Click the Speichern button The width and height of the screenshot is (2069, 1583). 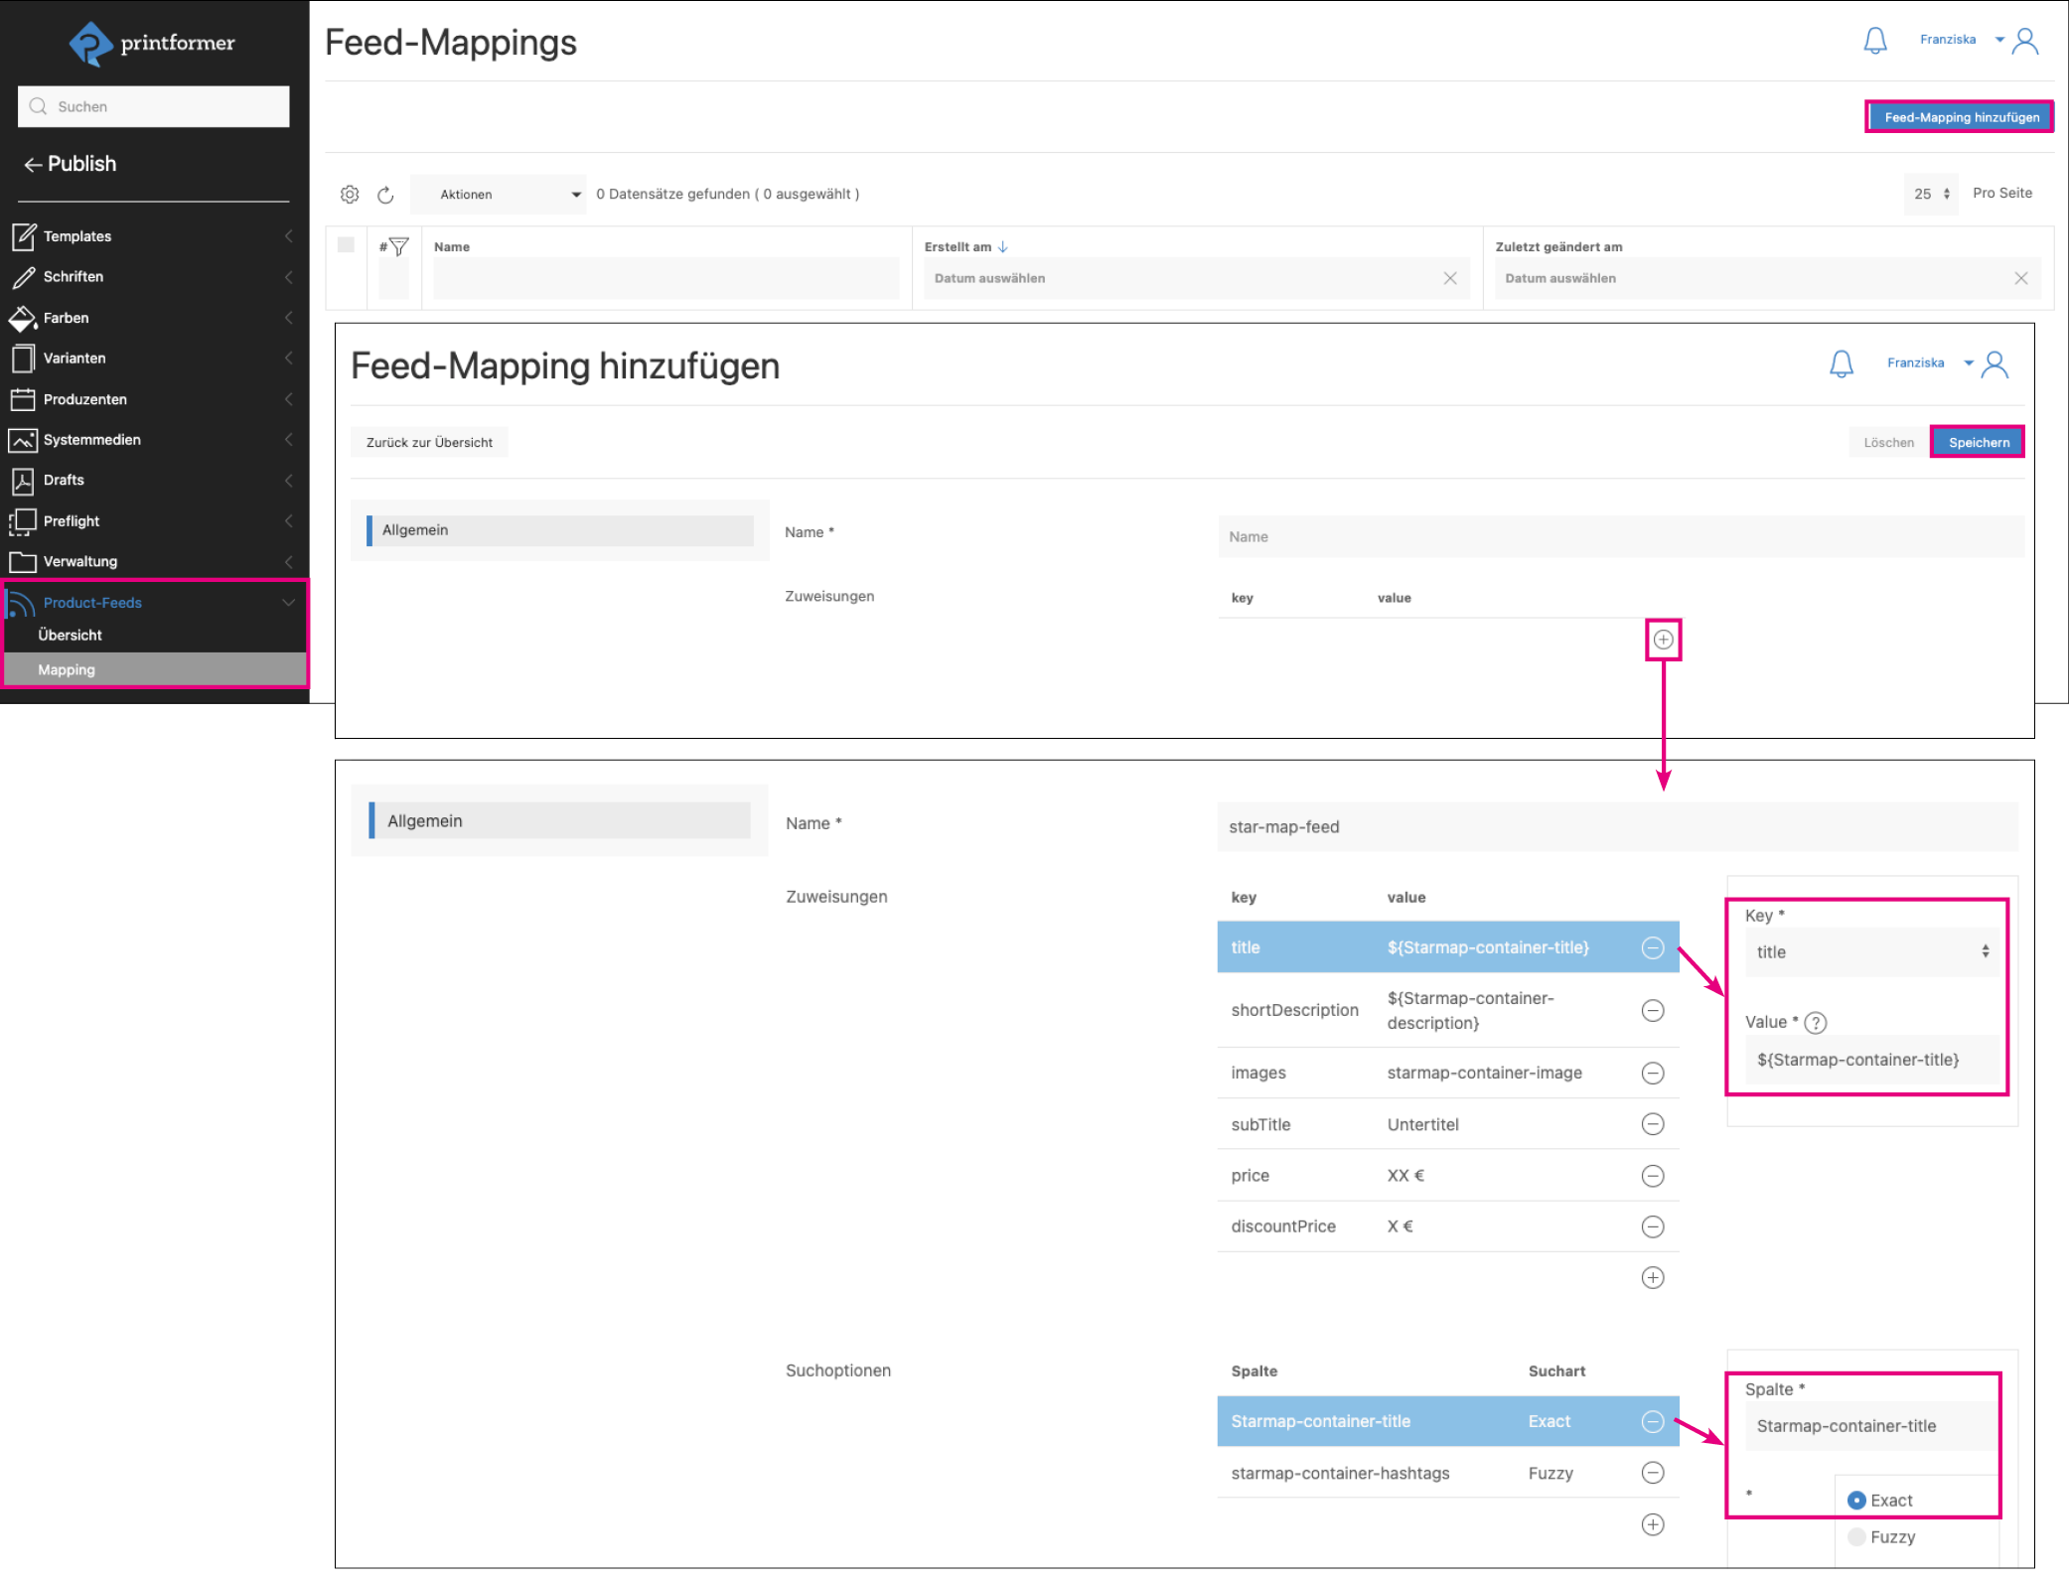tap(1978, 443)
